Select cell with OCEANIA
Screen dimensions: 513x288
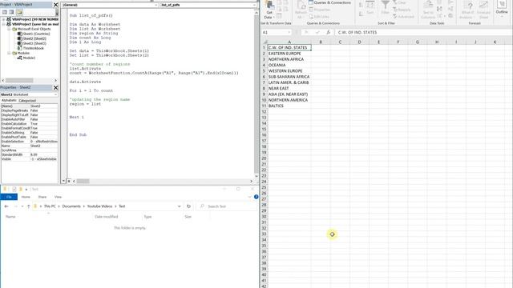pos(289,66)
